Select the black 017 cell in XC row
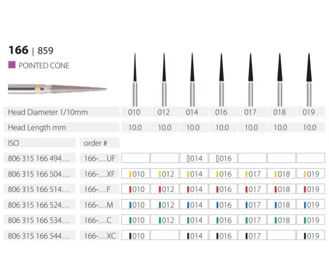The image size is (329, 280). click(x=252, y=235)
